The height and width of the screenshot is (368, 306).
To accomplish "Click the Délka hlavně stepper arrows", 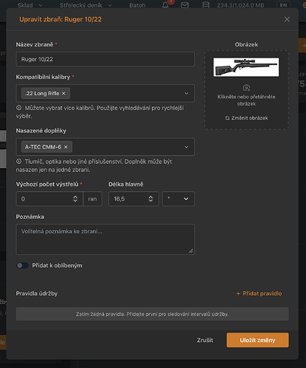I will [150, 199].
